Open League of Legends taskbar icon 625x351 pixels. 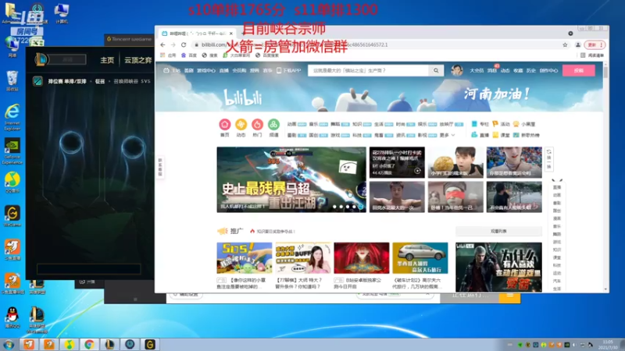(x=109, y=344)
